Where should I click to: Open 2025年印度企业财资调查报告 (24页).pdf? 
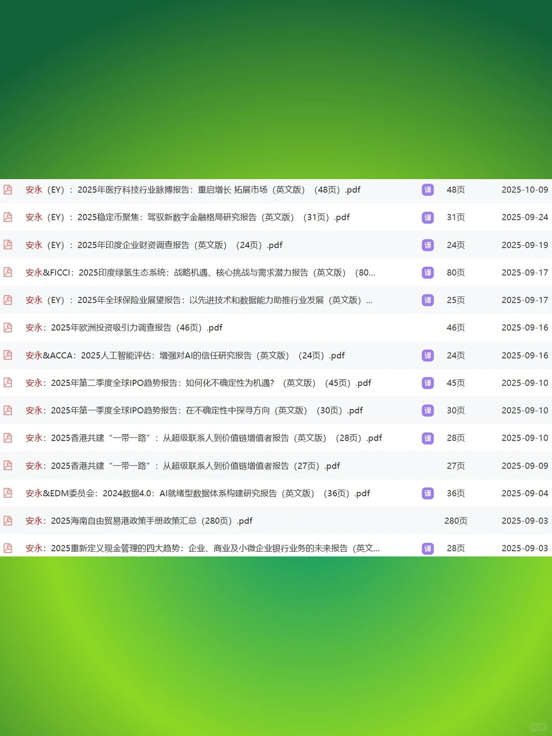coord(154,245)
